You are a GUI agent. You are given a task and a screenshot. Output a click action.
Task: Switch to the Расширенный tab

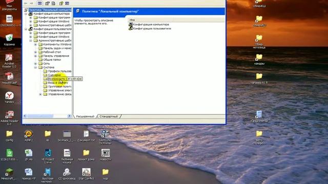85,117
